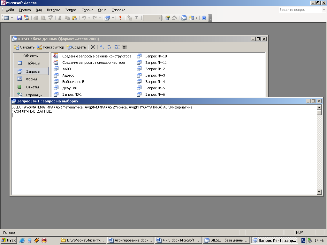This screenshot has width=327, height=245.
Task: Open the Top Values combo box
Action: (152, 18)
